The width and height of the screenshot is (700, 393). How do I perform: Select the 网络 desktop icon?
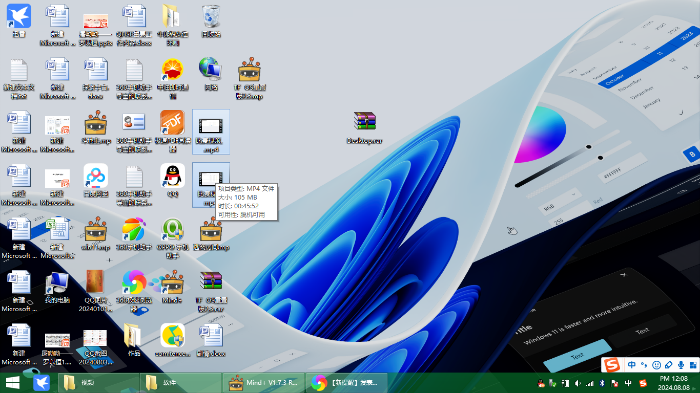click(211, 74)
